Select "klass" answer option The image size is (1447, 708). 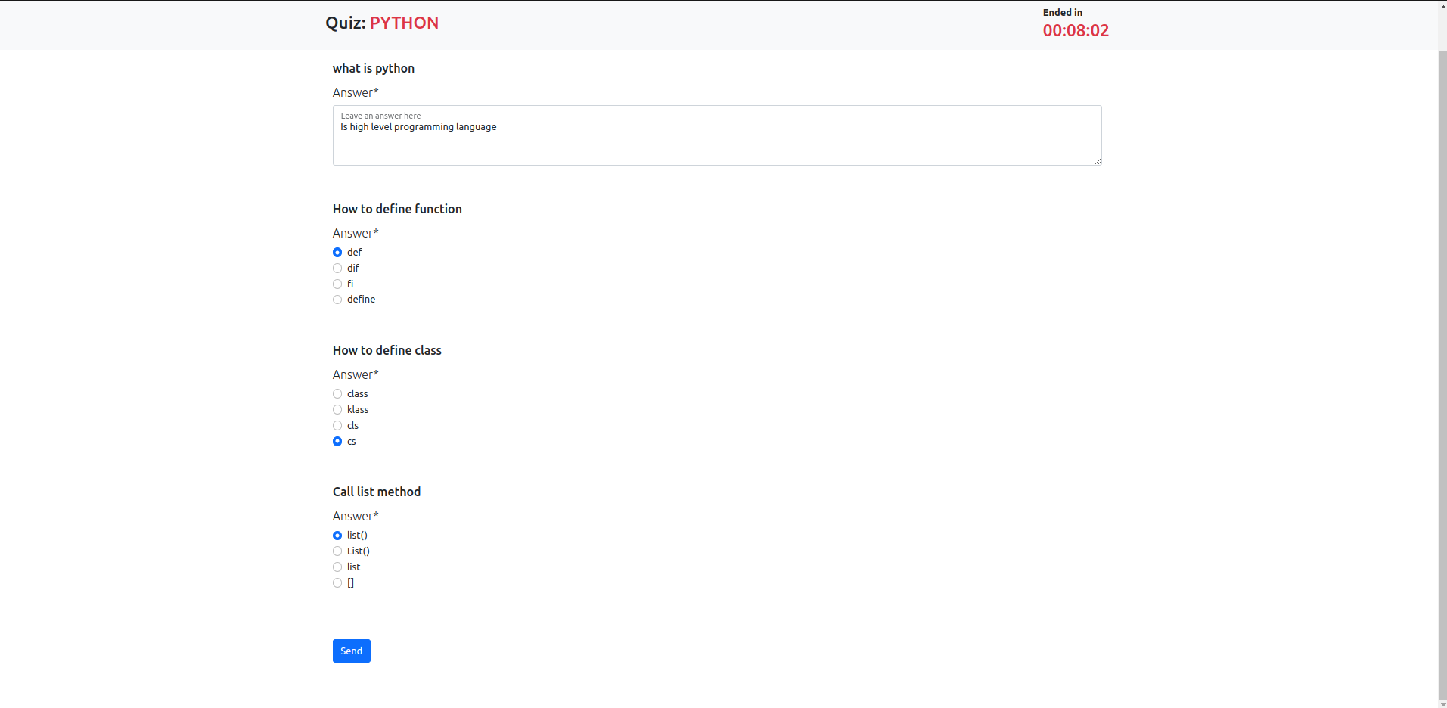[x=337, y=409]
